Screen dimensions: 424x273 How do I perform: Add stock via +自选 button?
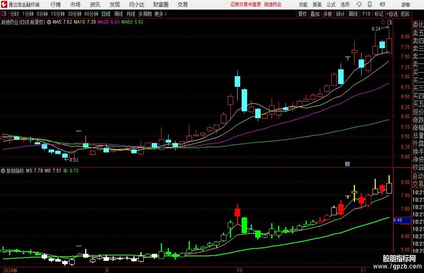click(392, 14)
